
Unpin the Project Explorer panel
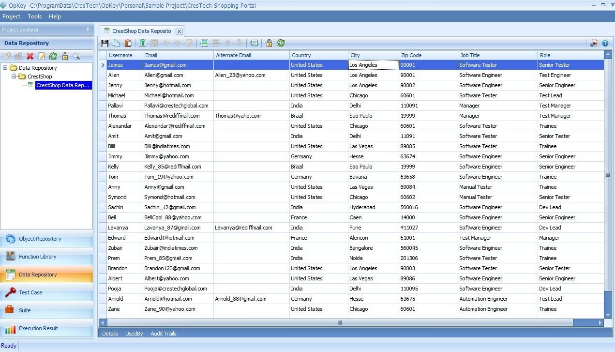pyautogui.click(x=88, y=30)
